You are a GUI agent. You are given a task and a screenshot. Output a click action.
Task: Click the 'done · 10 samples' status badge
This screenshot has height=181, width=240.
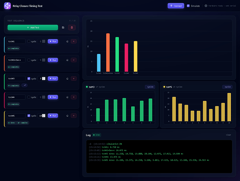click(x=18, y=123)
